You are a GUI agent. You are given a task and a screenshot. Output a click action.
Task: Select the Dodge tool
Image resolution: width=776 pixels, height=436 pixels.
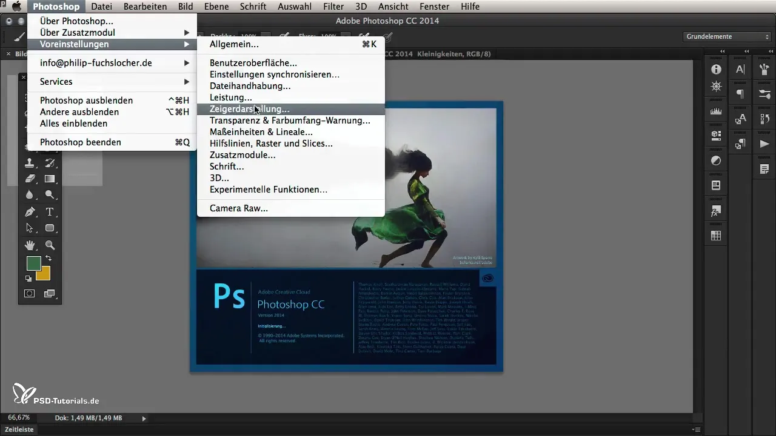[50, 195]
